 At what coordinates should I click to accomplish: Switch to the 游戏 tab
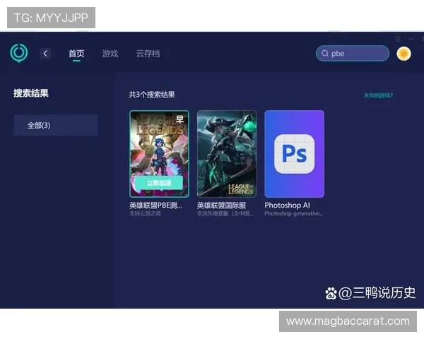point(110,54)
